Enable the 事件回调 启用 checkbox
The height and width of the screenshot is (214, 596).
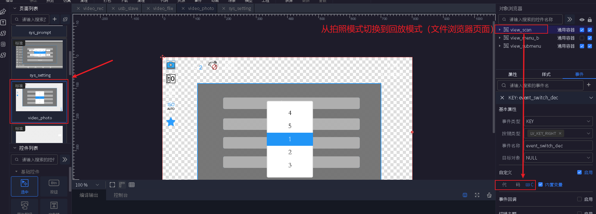(x=579, y=199)
